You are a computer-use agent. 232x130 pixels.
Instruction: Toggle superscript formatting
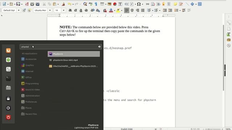tap(92, 10)
